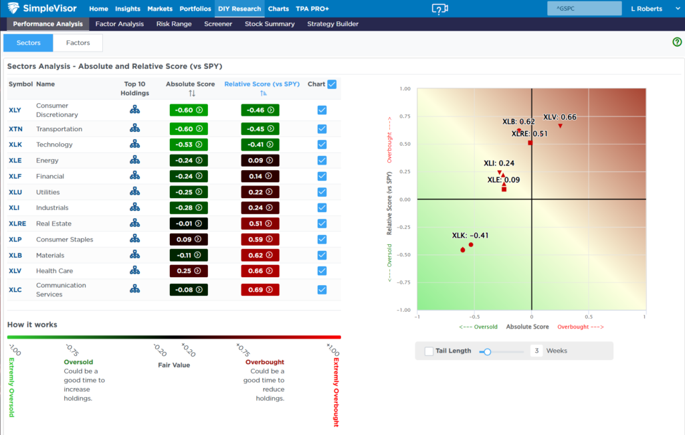View XLI Industrials holdings icon
The height and width of the screenshot is (435, 685).
tap(134, 207)
